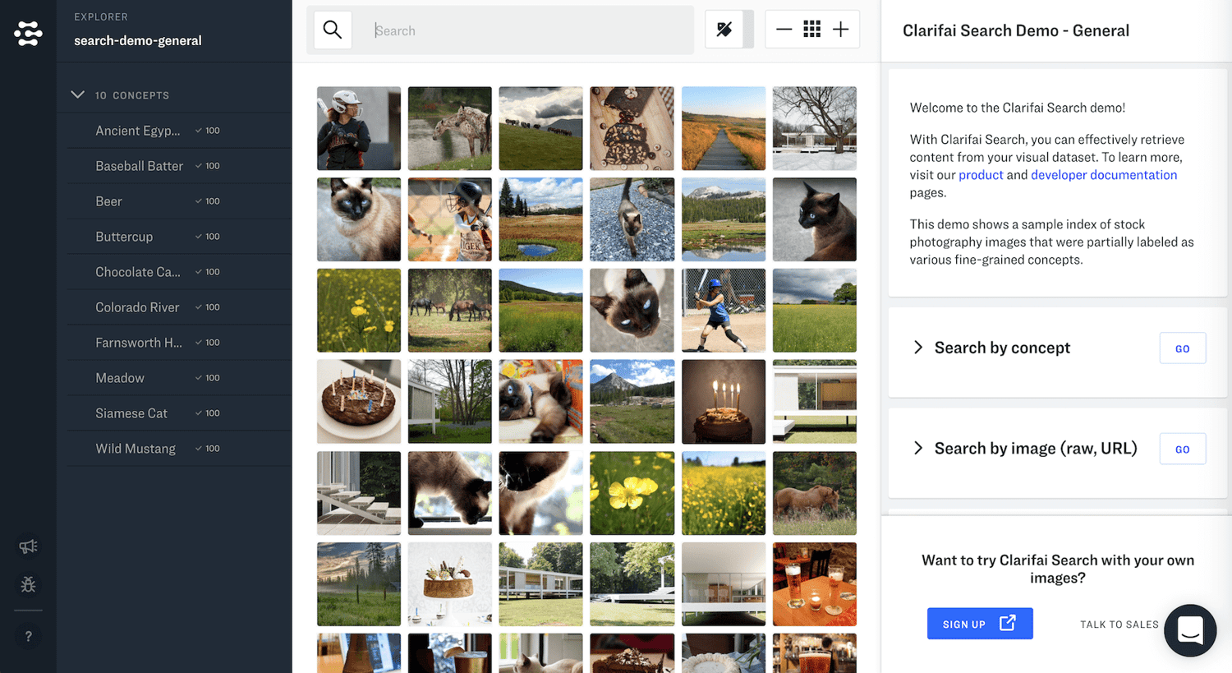Viewport: 1232px width, 673px height.
Task: Select the Wild Mustang concept
Action: (x=136, y=449)
